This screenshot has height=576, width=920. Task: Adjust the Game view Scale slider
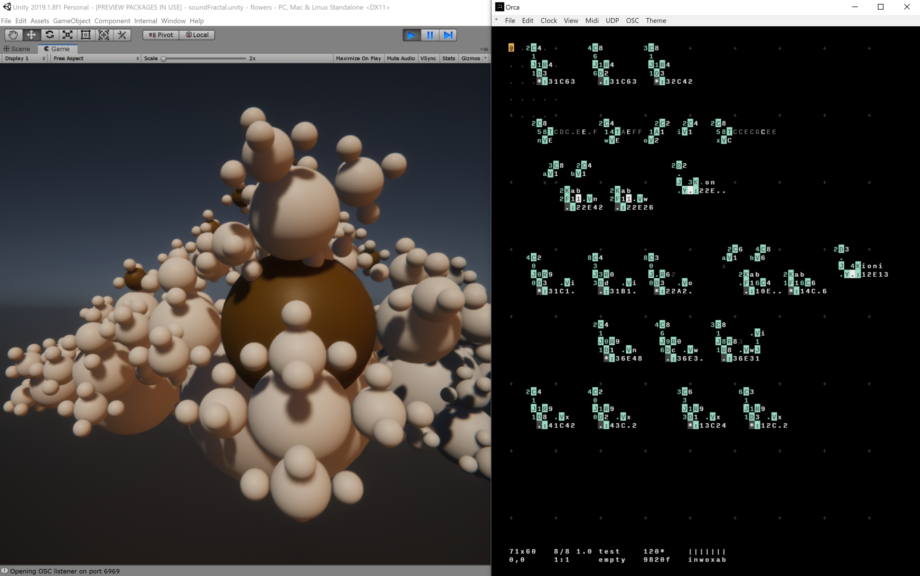click(204, 58)
